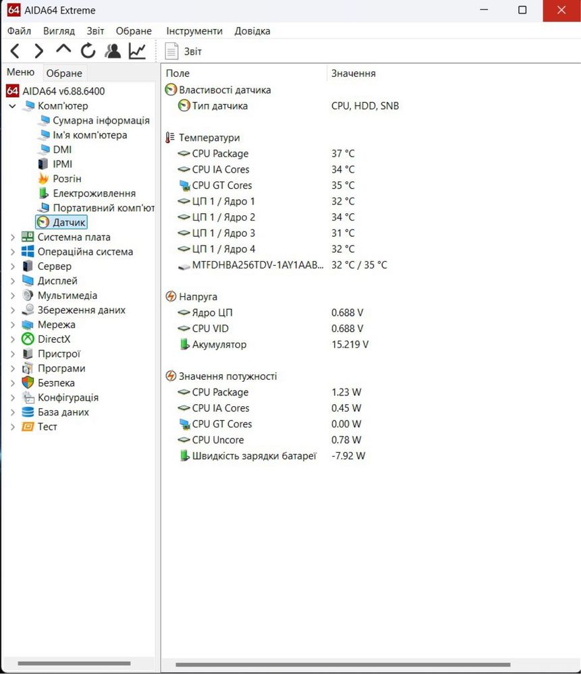
Task: Click the DMI computer icon
Action: tap(43, 150)
